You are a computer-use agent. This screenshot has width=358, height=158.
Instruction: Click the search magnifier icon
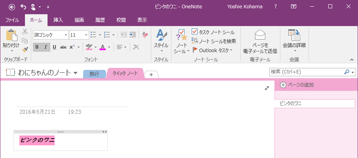pyautogui.click(x=347, y=72)
